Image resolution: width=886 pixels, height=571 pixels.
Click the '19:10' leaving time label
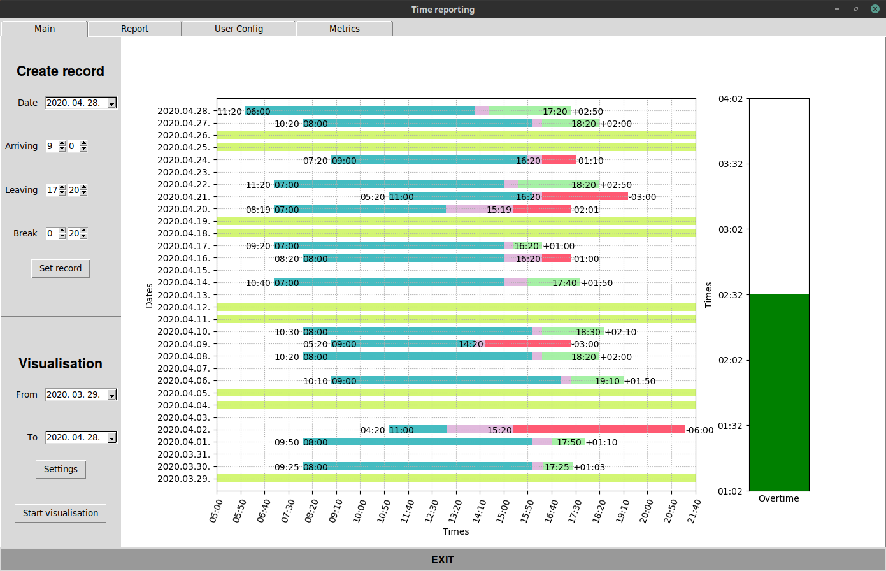pos(607,381)
